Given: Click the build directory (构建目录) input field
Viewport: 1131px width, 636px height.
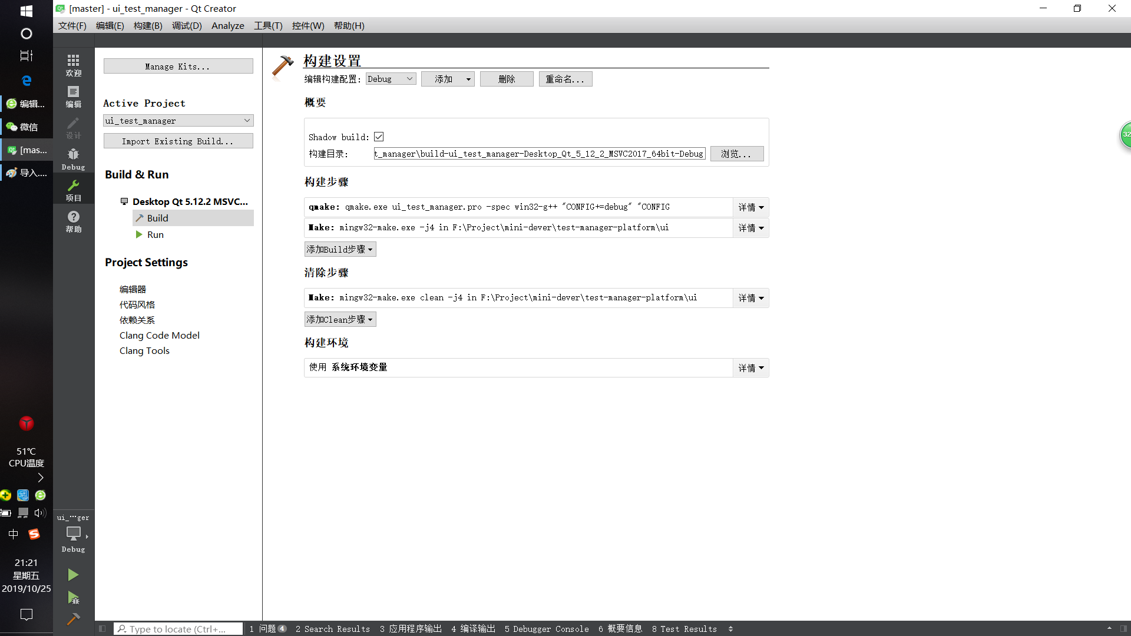Looking at the screenshot, I should click(539, 154).
